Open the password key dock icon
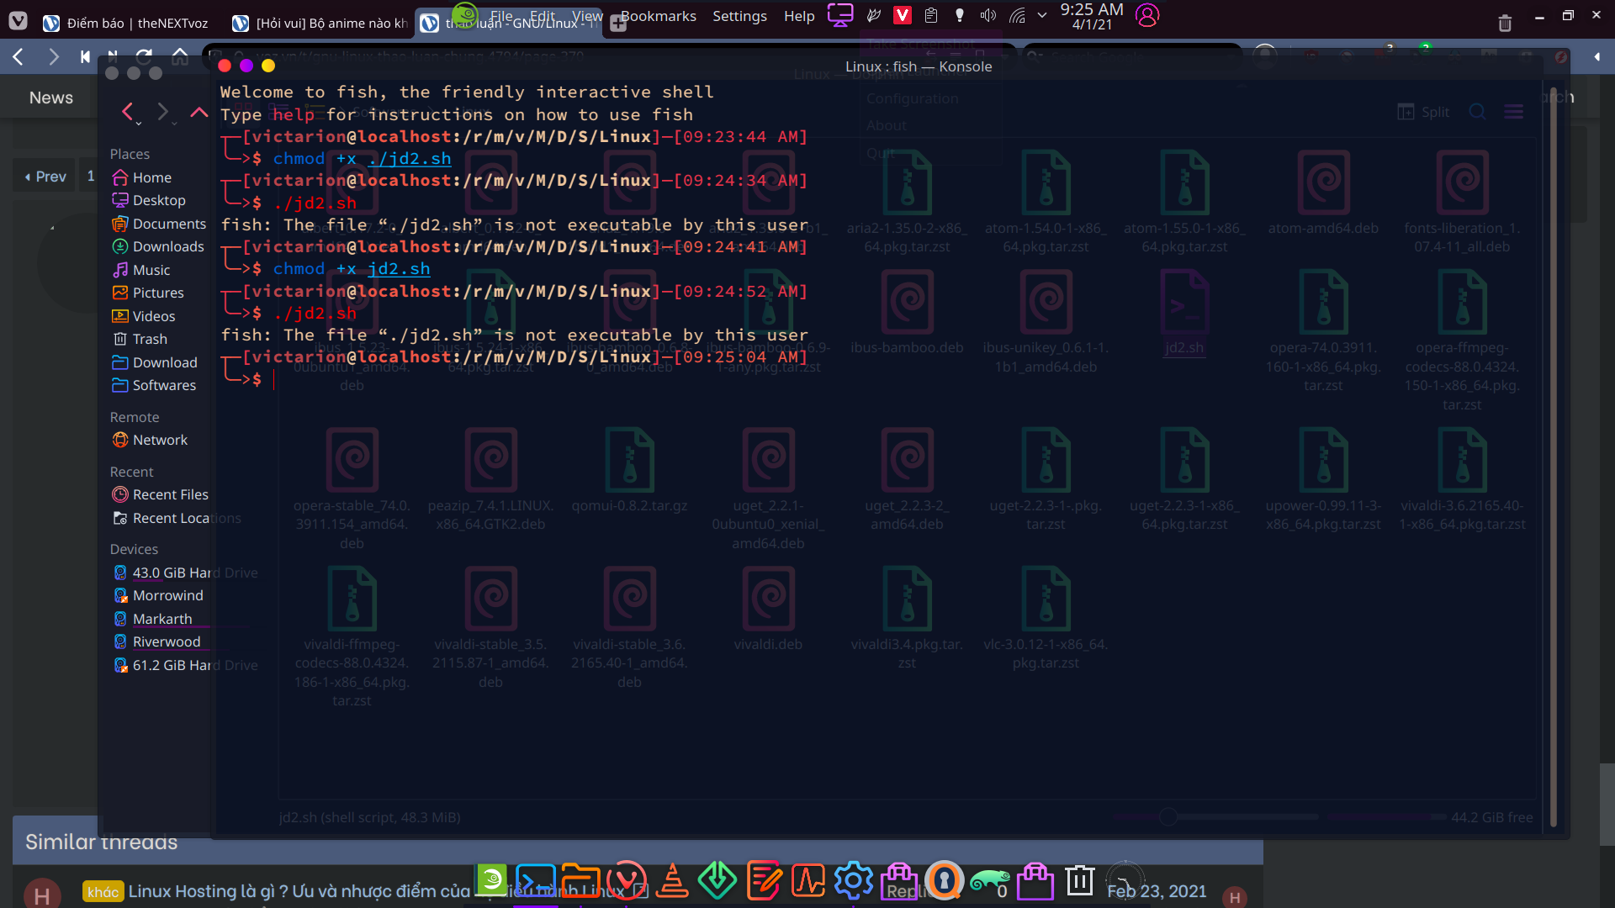The image size is (1615, 908). coord(945,881)
